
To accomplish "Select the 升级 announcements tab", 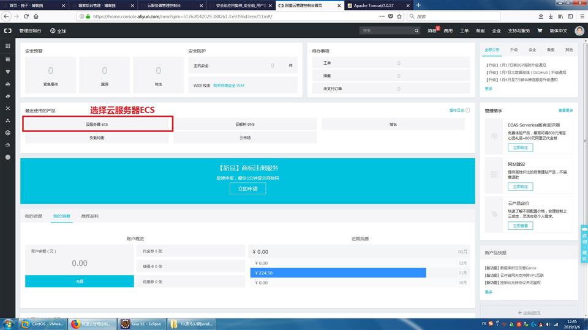I will pyautogui.click(x=514, y=50).
